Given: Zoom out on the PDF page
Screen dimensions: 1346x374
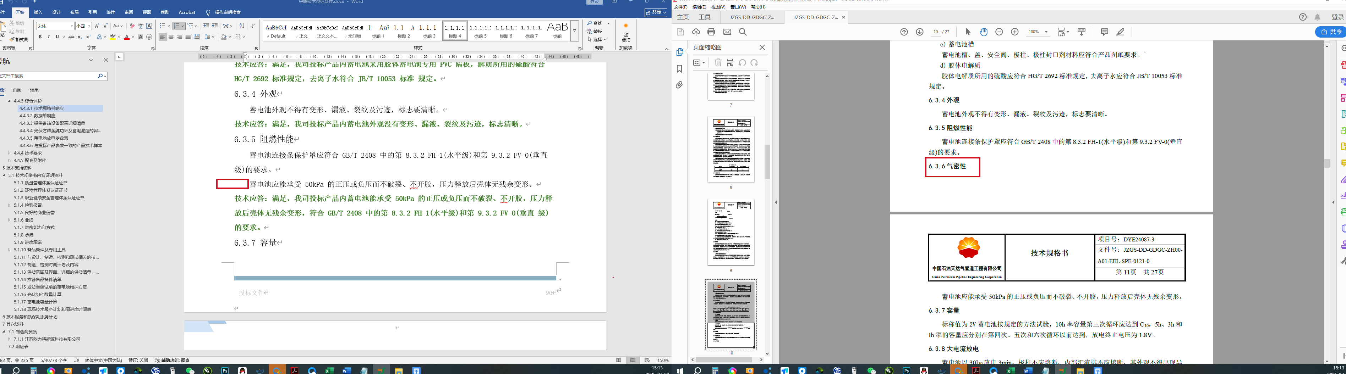Looking at the screenshot, I should point(999,32).
